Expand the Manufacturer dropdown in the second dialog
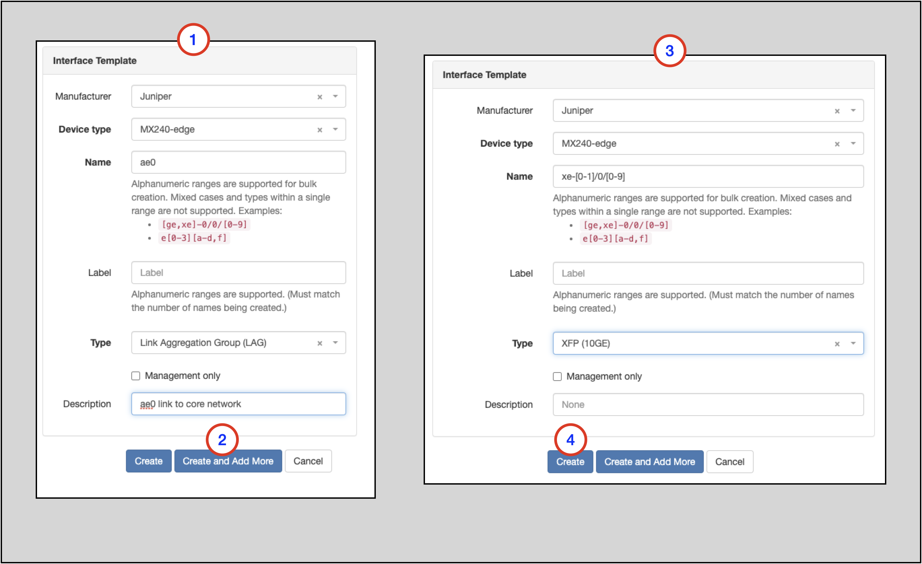922x564 pixels. tap(854, 110)
